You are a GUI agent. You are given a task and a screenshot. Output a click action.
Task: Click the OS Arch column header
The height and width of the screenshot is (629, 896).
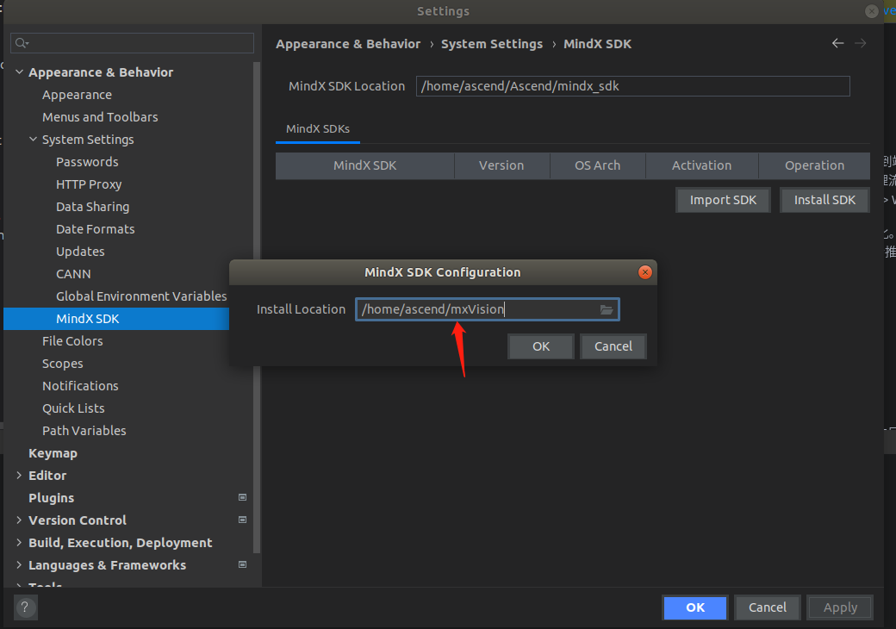point(597,165)
